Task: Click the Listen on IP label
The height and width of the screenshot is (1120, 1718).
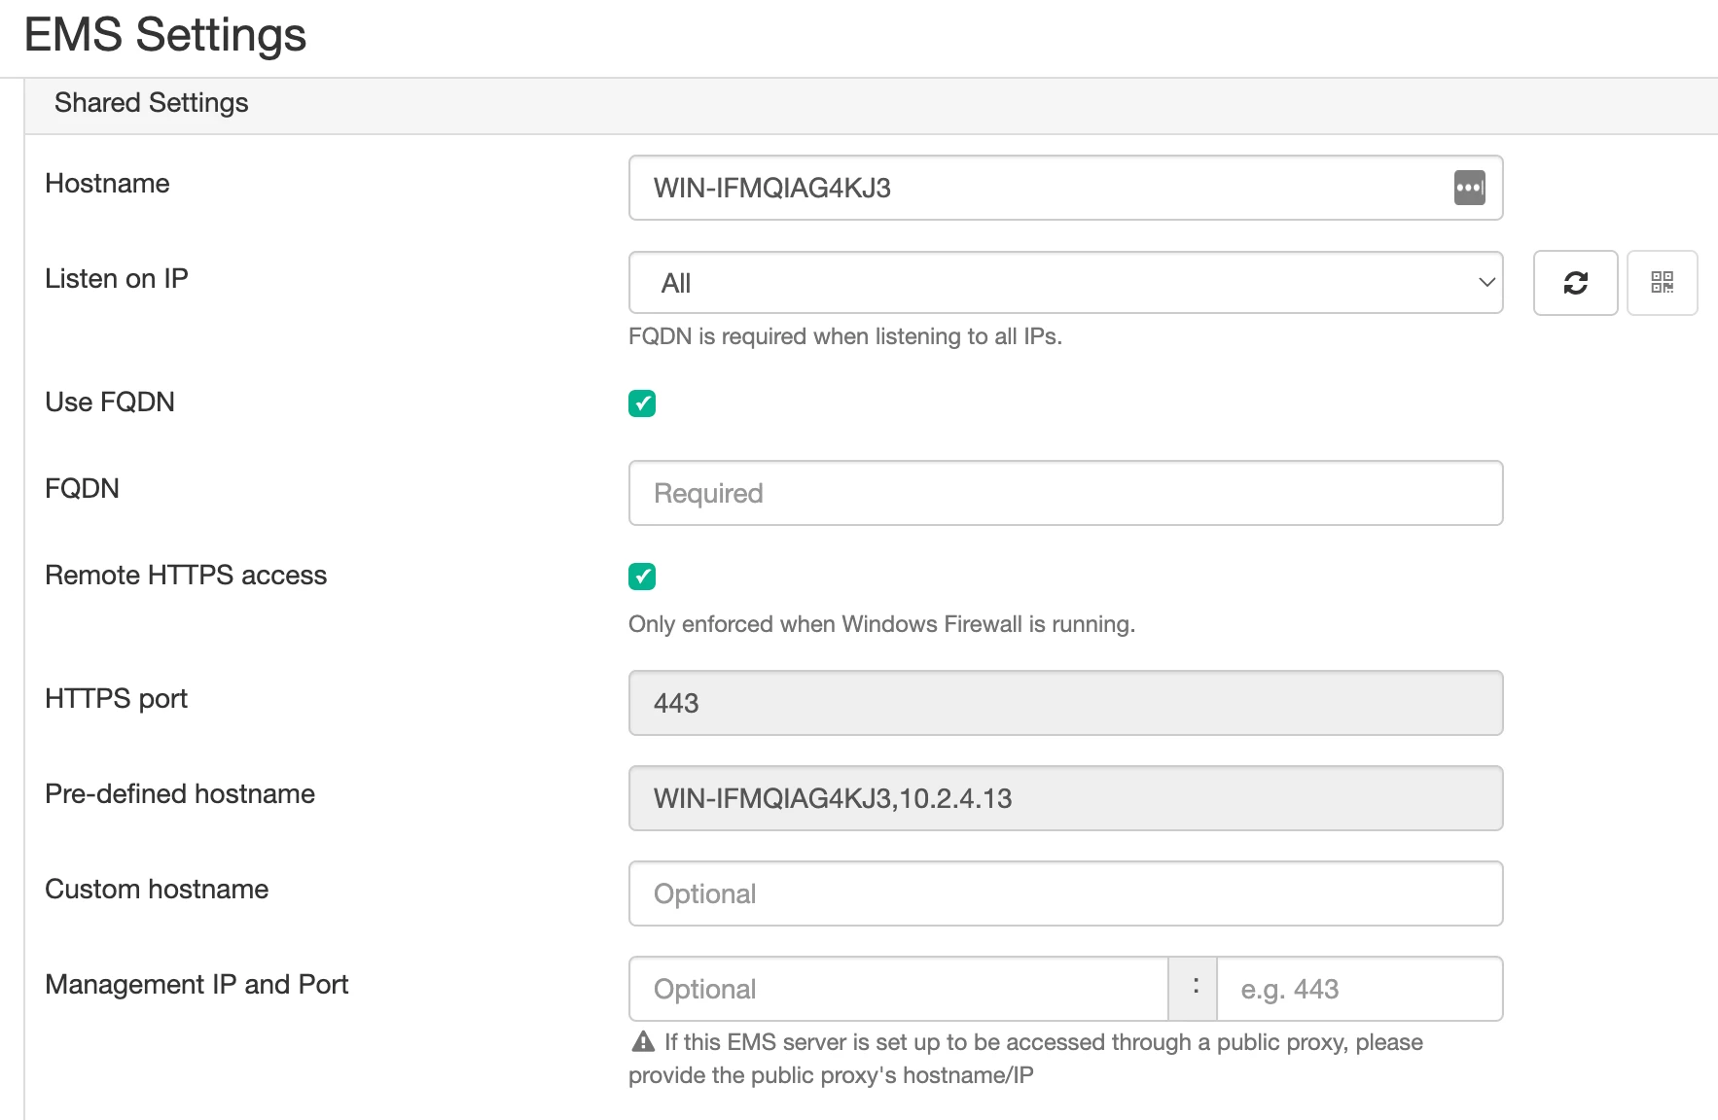Action: [117, 279]
